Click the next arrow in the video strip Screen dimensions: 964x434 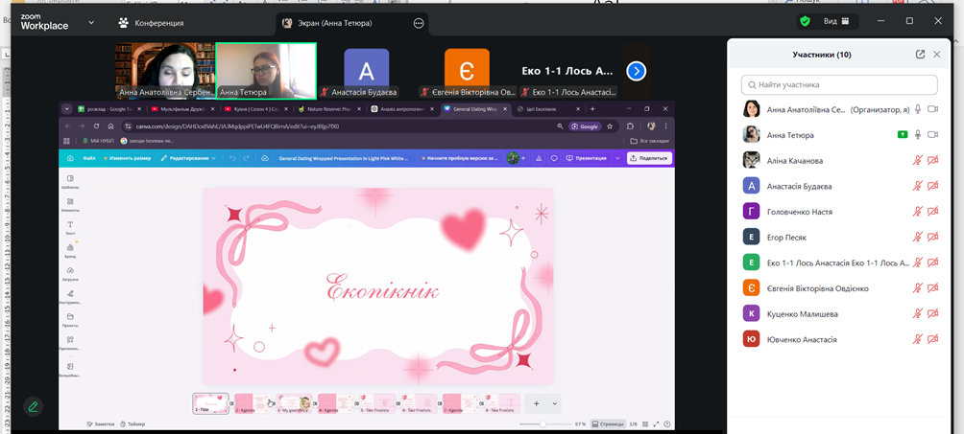tap(636, 71)
